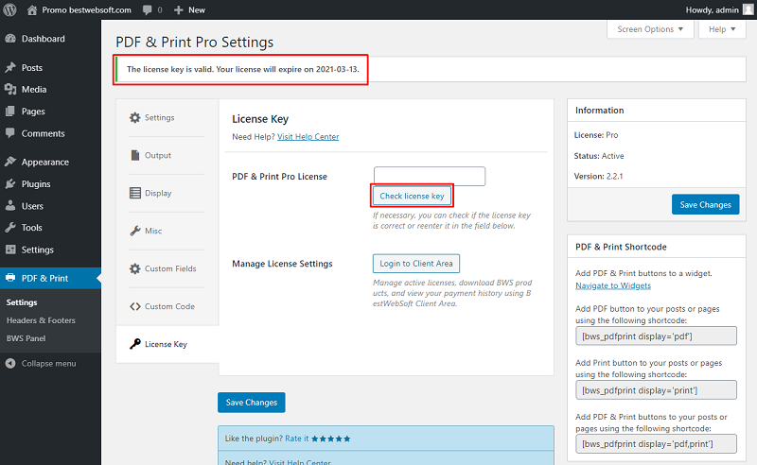This screenshot has height=465, width=757.
Task: Open the BWS Panel submenu
Action: pyautogui.click(x=26, y=338)
